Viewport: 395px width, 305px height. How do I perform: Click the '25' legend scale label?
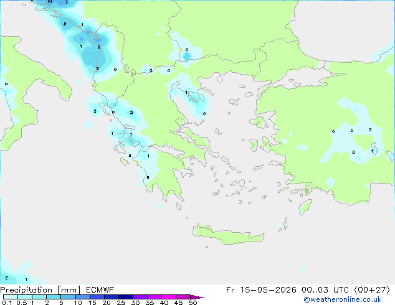pyautogui.click(x=121, y=303)
